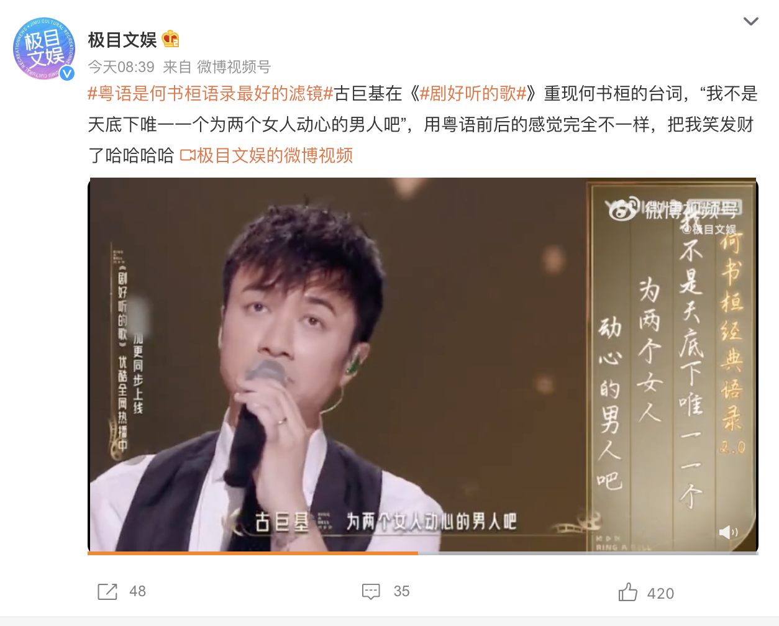This screenshot has height=626, width=779.
Task: Open the 今天08:39 timestamp link
Action: tap(121, 67)
